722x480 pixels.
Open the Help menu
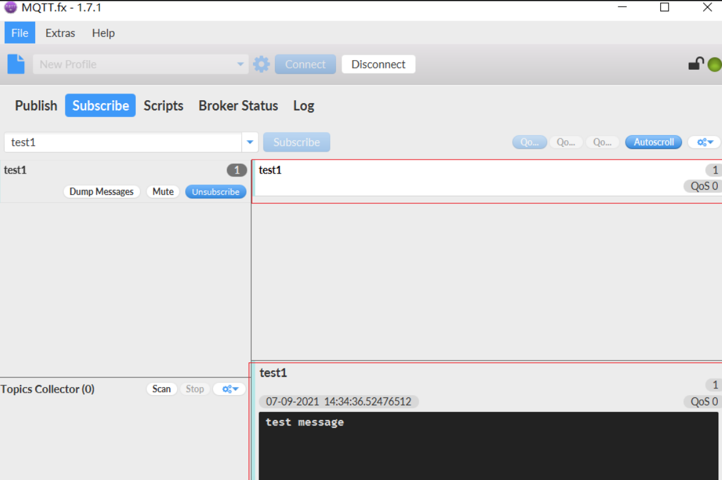(x=103, y=33)
